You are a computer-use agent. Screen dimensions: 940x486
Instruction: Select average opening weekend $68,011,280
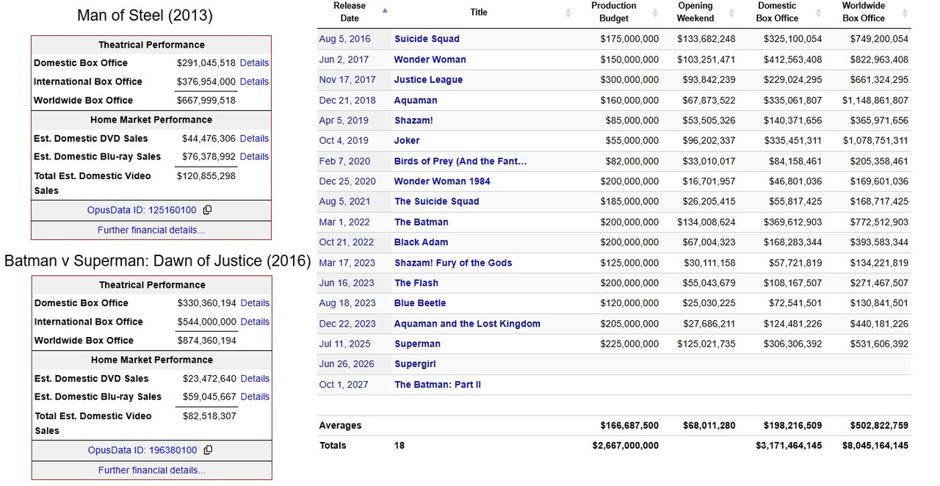click(709, 425)
